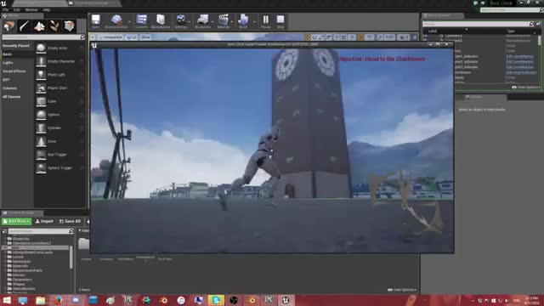Expand the Settings toolbar dropdown arrow
This screenshot has width=544, height=306.
point(189,22)
